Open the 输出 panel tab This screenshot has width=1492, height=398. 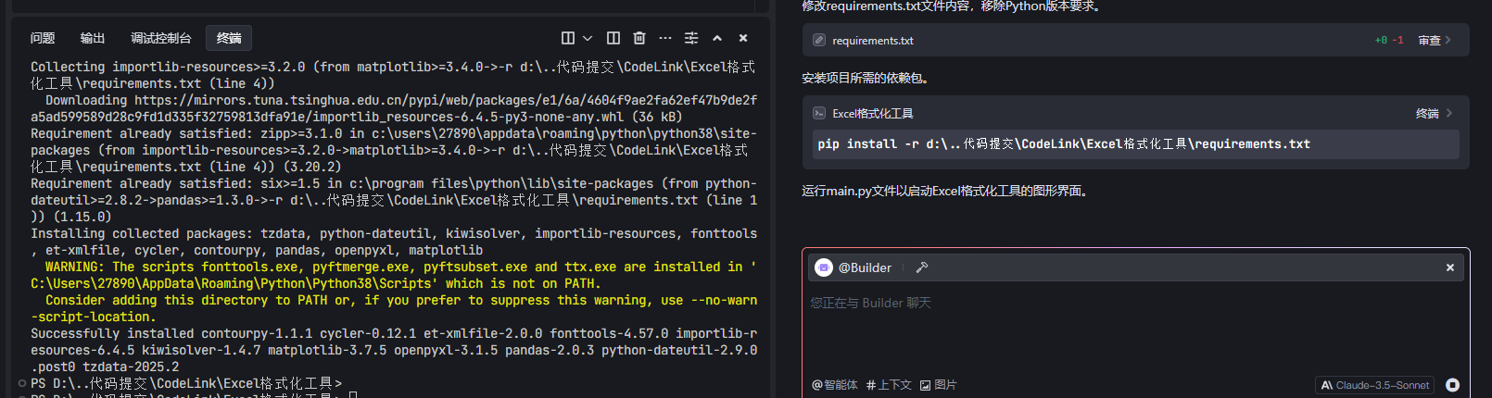point(93,38)
